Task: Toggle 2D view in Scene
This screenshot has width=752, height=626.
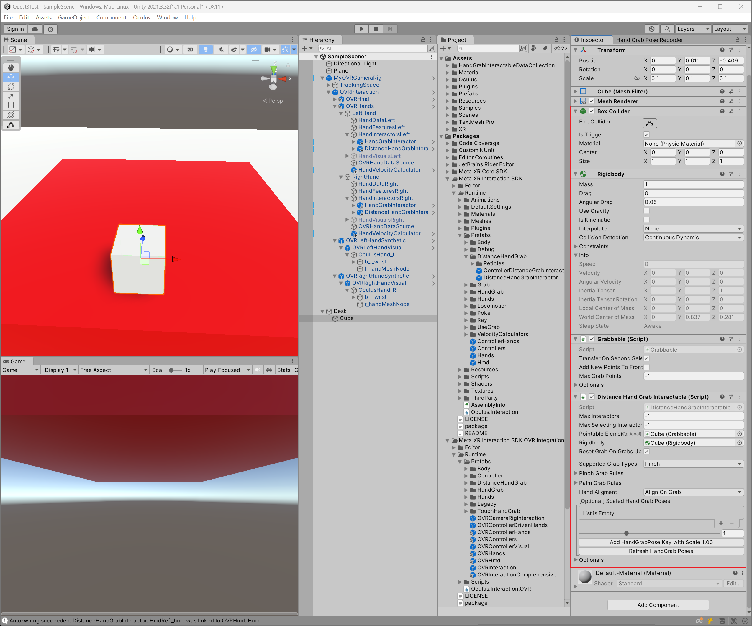Action: pos(190,49)
